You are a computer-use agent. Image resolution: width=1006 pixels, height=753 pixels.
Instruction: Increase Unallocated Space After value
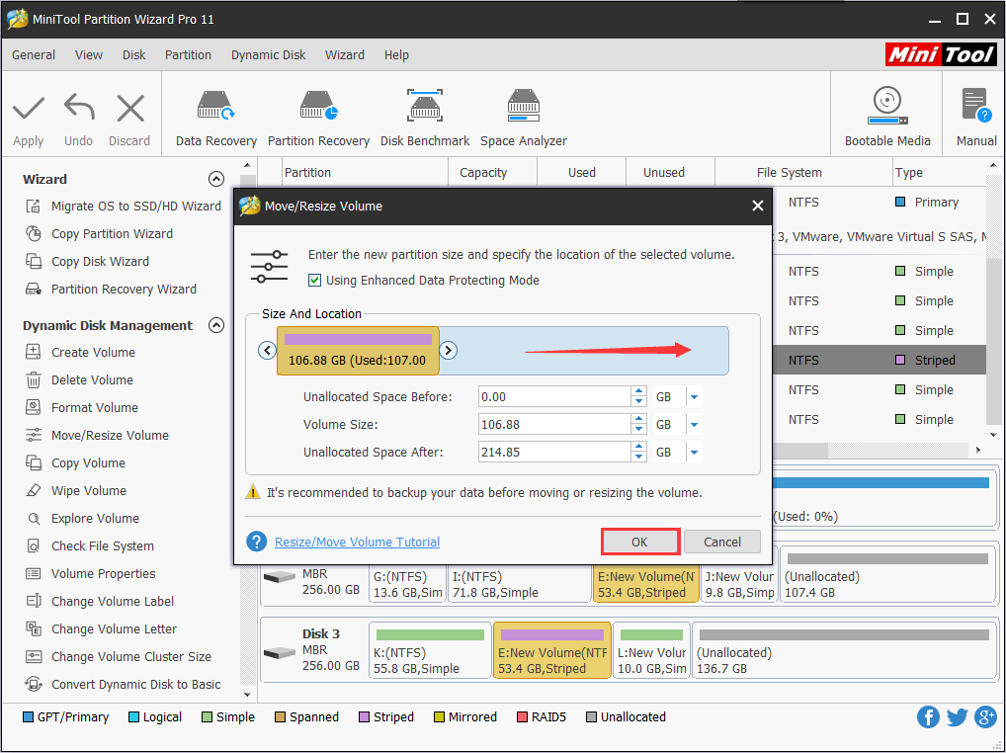[x=638, y=447]
